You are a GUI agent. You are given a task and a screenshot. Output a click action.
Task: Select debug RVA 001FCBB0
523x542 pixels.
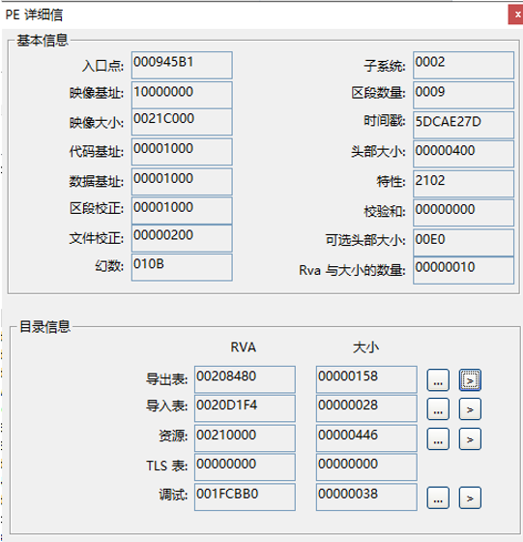[x=245, y=497]
